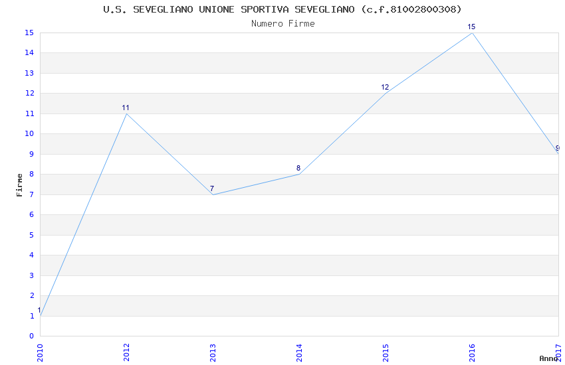Click the y-axis tick value 15
The image size is (565, 365).
29,33
